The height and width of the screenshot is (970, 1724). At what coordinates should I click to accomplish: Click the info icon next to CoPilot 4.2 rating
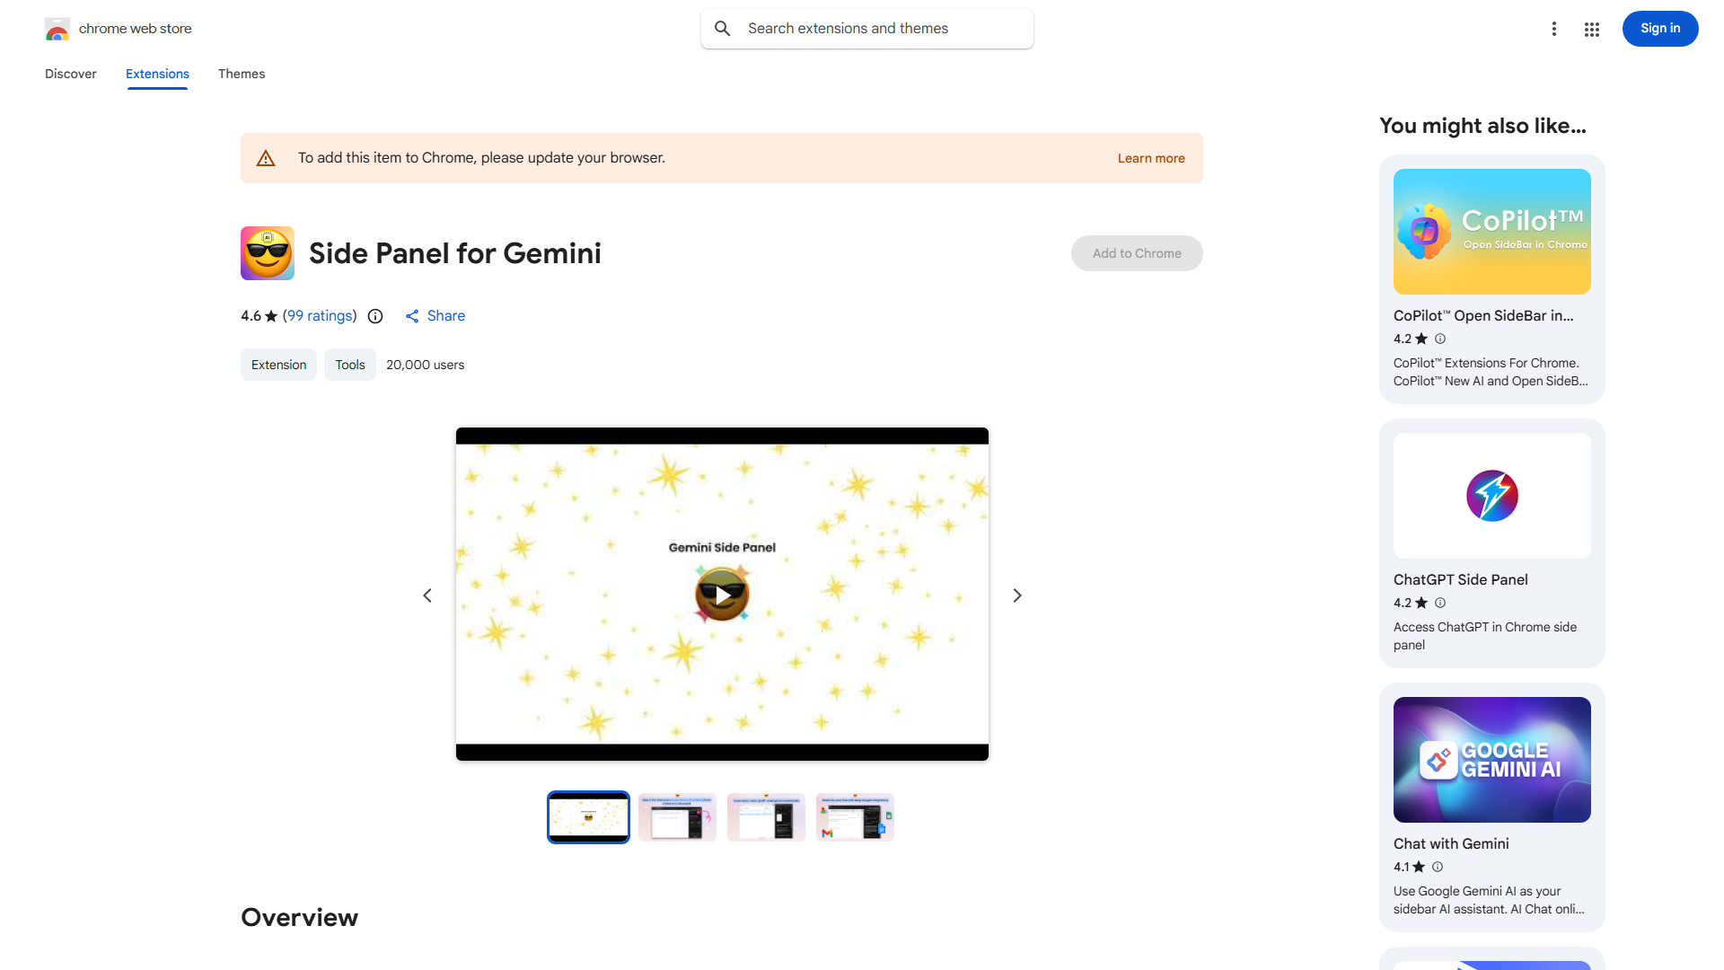1440,339
